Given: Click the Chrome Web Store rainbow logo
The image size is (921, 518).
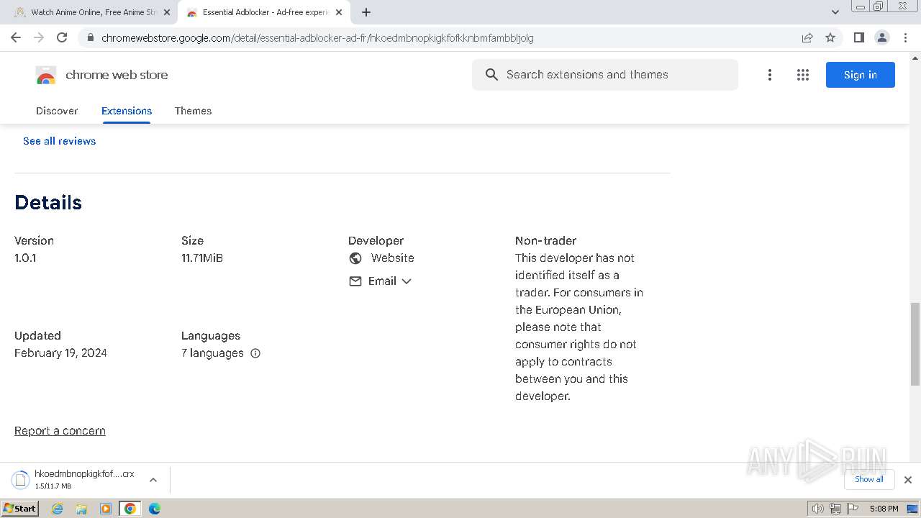Looking at the screenshot, I should click(46, 75).
